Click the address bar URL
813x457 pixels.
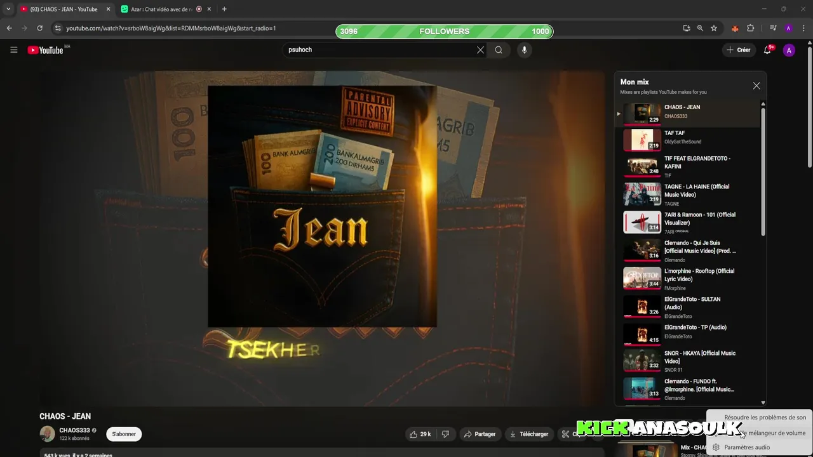coord(171,28)
